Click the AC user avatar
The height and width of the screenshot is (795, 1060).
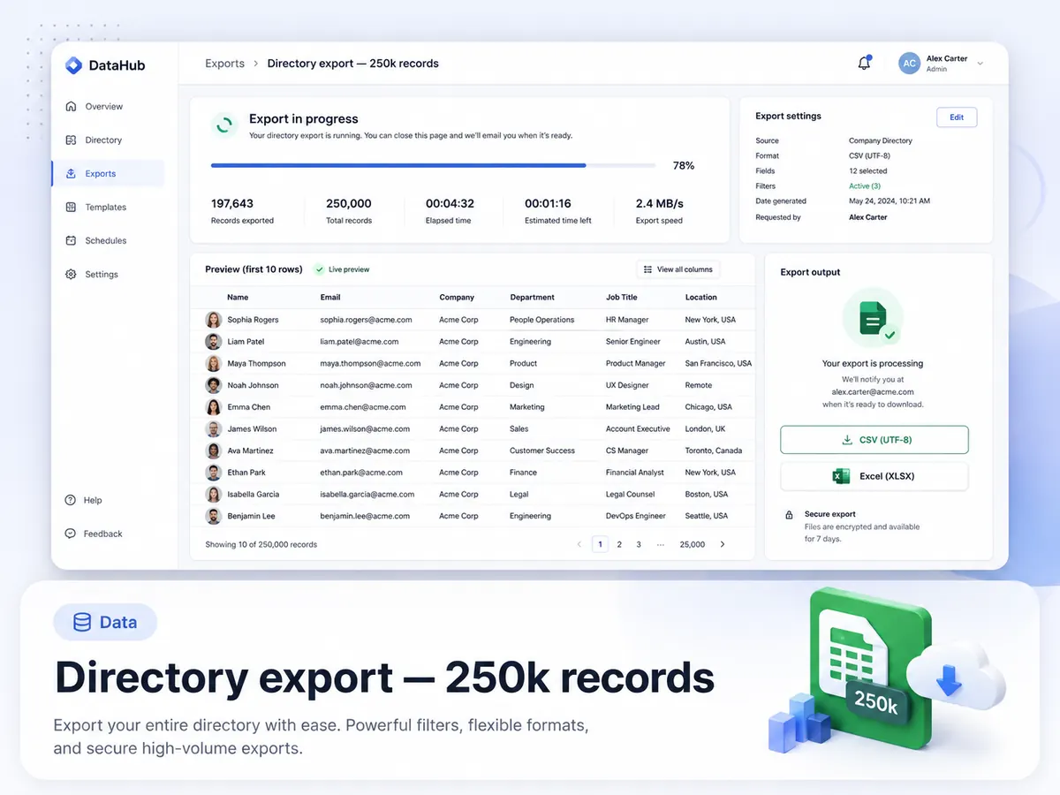909,64
